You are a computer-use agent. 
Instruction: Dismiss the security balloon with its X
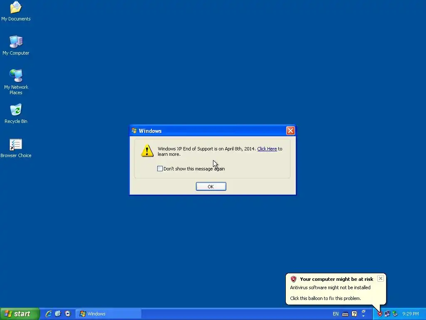click(380, 278)
